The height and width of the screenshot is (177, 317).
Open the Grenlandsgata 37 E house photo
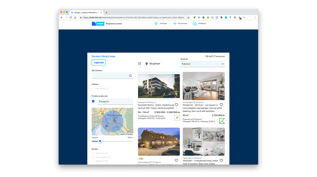[159, 142]
